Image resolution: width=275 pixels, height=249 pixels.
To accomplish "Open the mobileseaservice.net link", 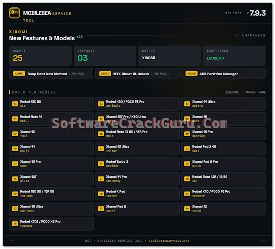I will pos(169,241).
